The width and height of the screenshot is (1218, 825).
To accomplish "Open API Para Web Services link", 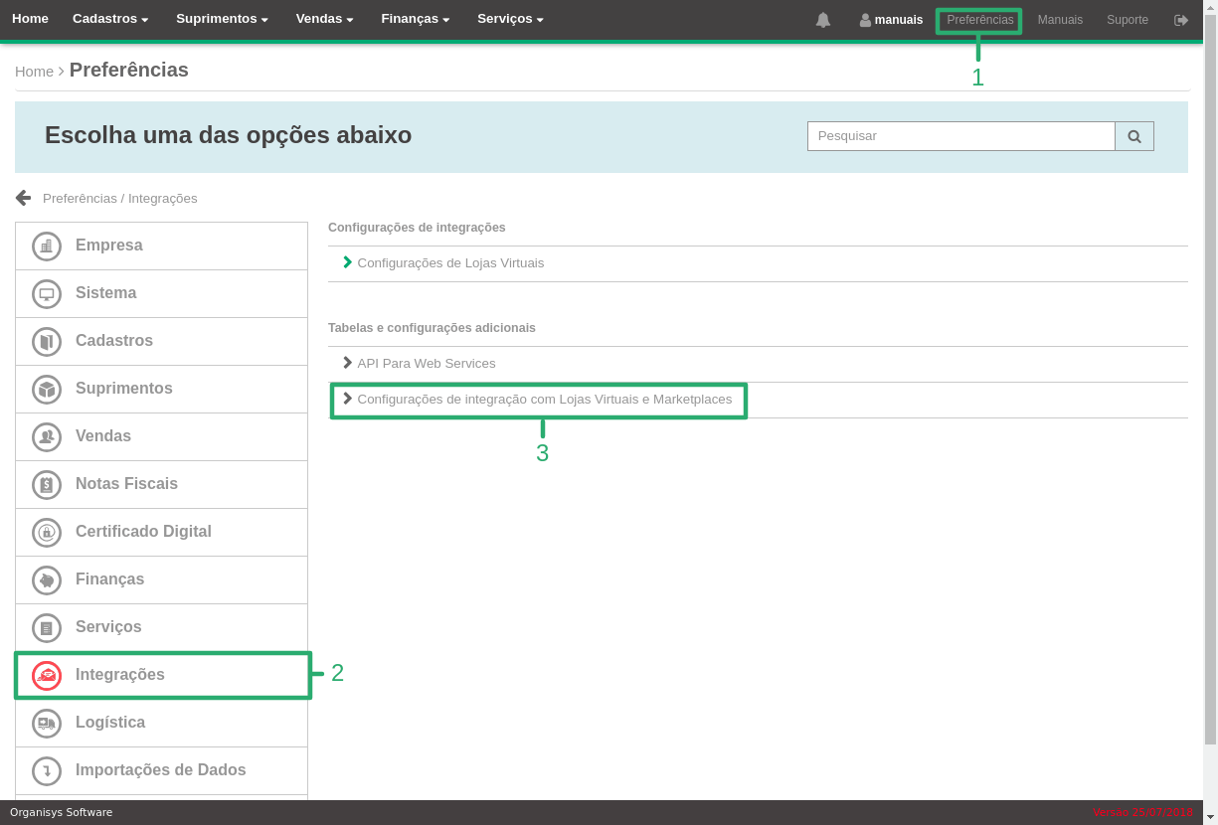I will pyautogui.click(x=426, y=364).
